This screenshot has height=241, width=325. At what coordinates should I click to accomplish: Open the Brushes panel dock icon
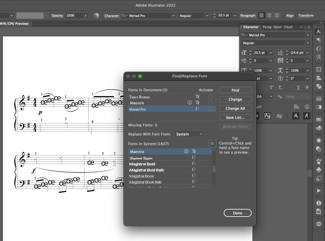point(319,161)
